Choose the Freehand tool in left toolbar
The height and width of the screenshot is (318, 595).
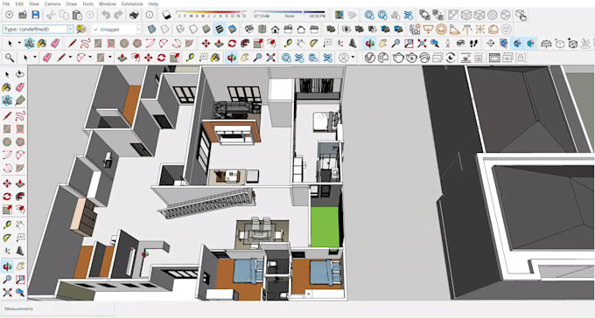coord(20,115)
